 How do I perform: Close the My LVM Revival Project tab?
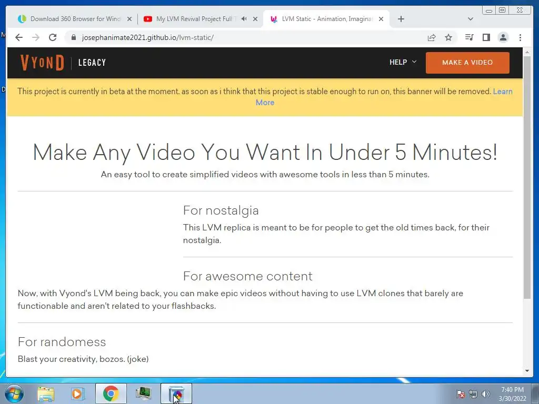click(255, 19)
